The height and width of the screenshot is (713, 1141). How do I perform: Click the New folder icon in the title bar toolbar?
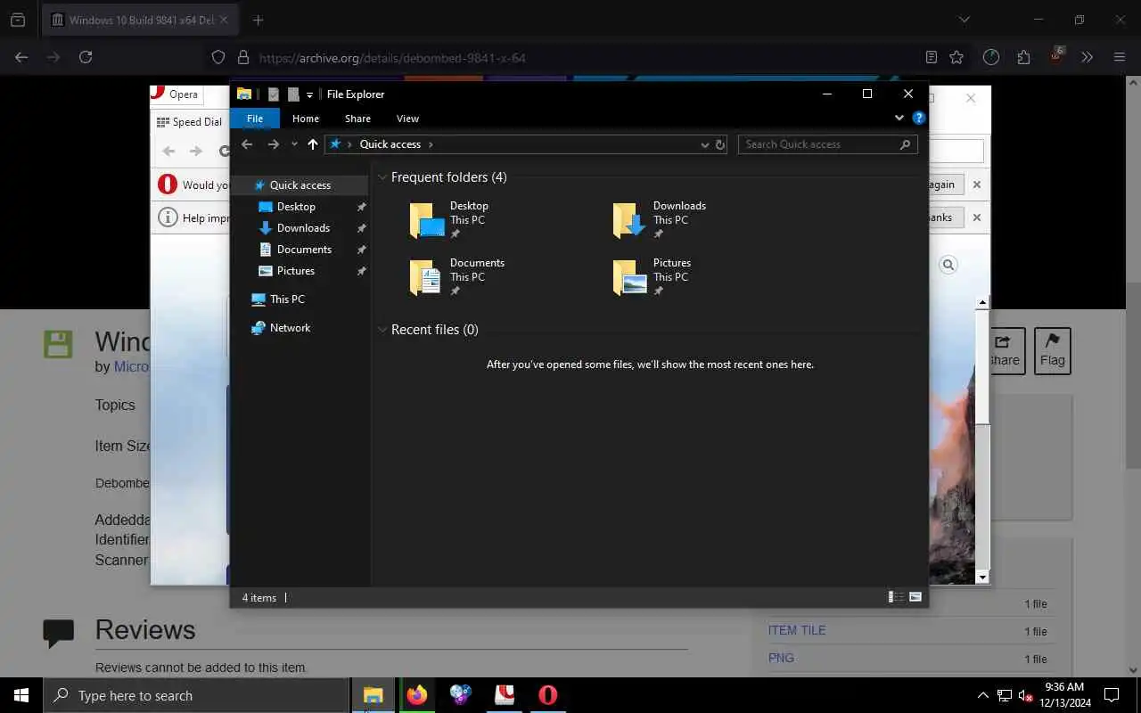click(x=292, y=94)
